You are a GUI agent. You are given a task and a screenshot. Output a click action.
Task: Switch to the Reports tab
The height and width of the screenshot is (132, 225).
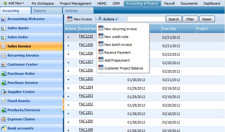[x=40, y=11]
